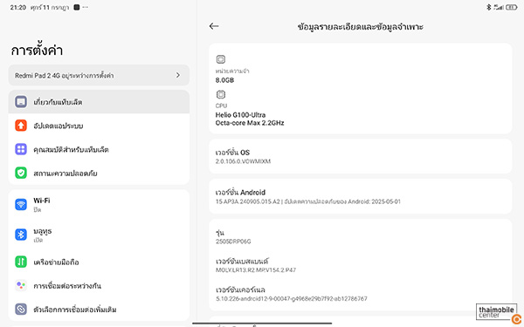
Task: Click the 21:20 clock in status bar
Action: tap(18, 7)
